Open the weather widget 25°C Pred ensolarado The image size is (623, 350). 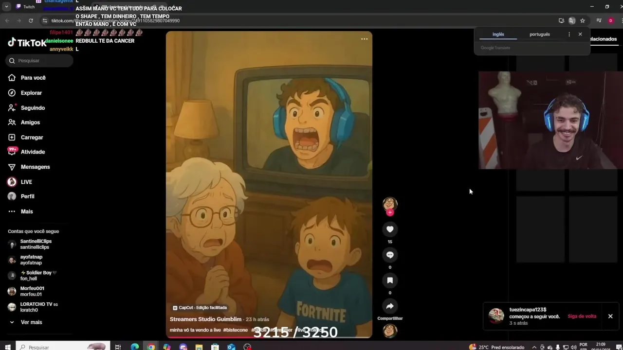(496, 347)
